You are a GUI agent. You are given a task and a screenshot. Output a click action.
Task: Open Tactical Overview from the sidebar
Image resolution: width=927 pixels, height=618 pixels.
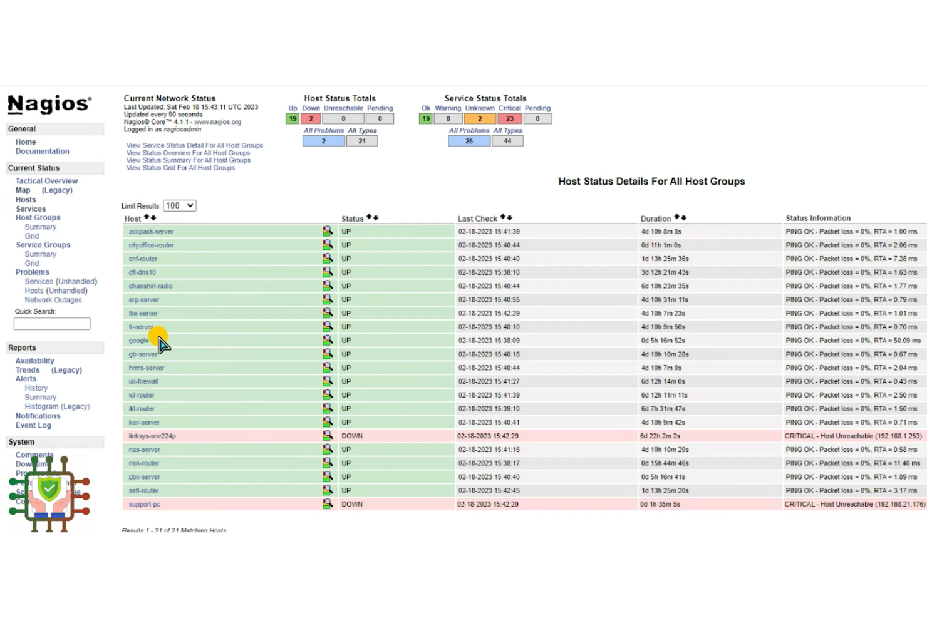coord(46,180)
